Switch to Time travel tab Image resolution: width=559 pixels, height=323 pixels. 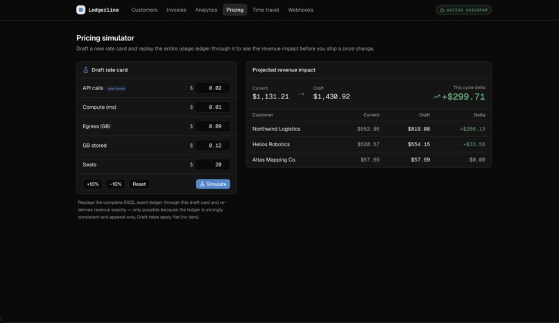coord(266,10)
